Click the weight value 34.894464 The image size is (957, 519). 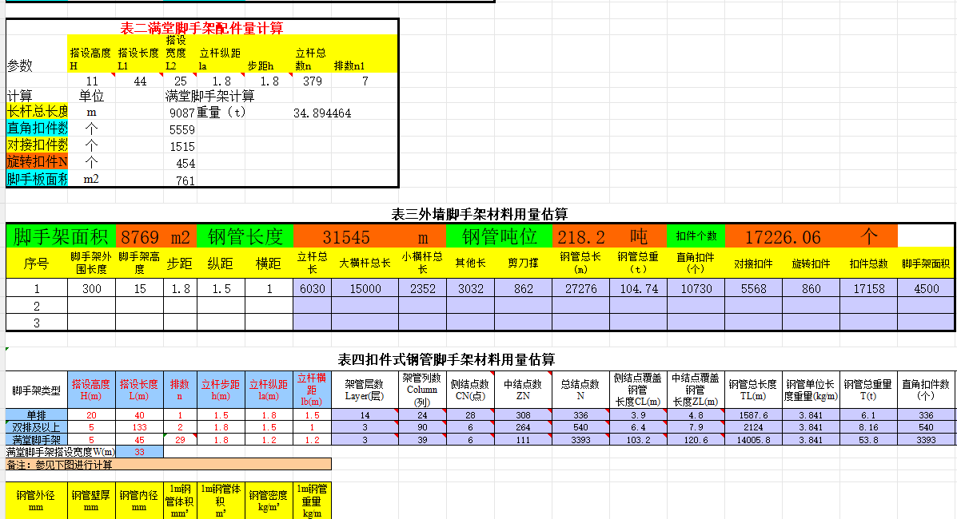point(322,113)
